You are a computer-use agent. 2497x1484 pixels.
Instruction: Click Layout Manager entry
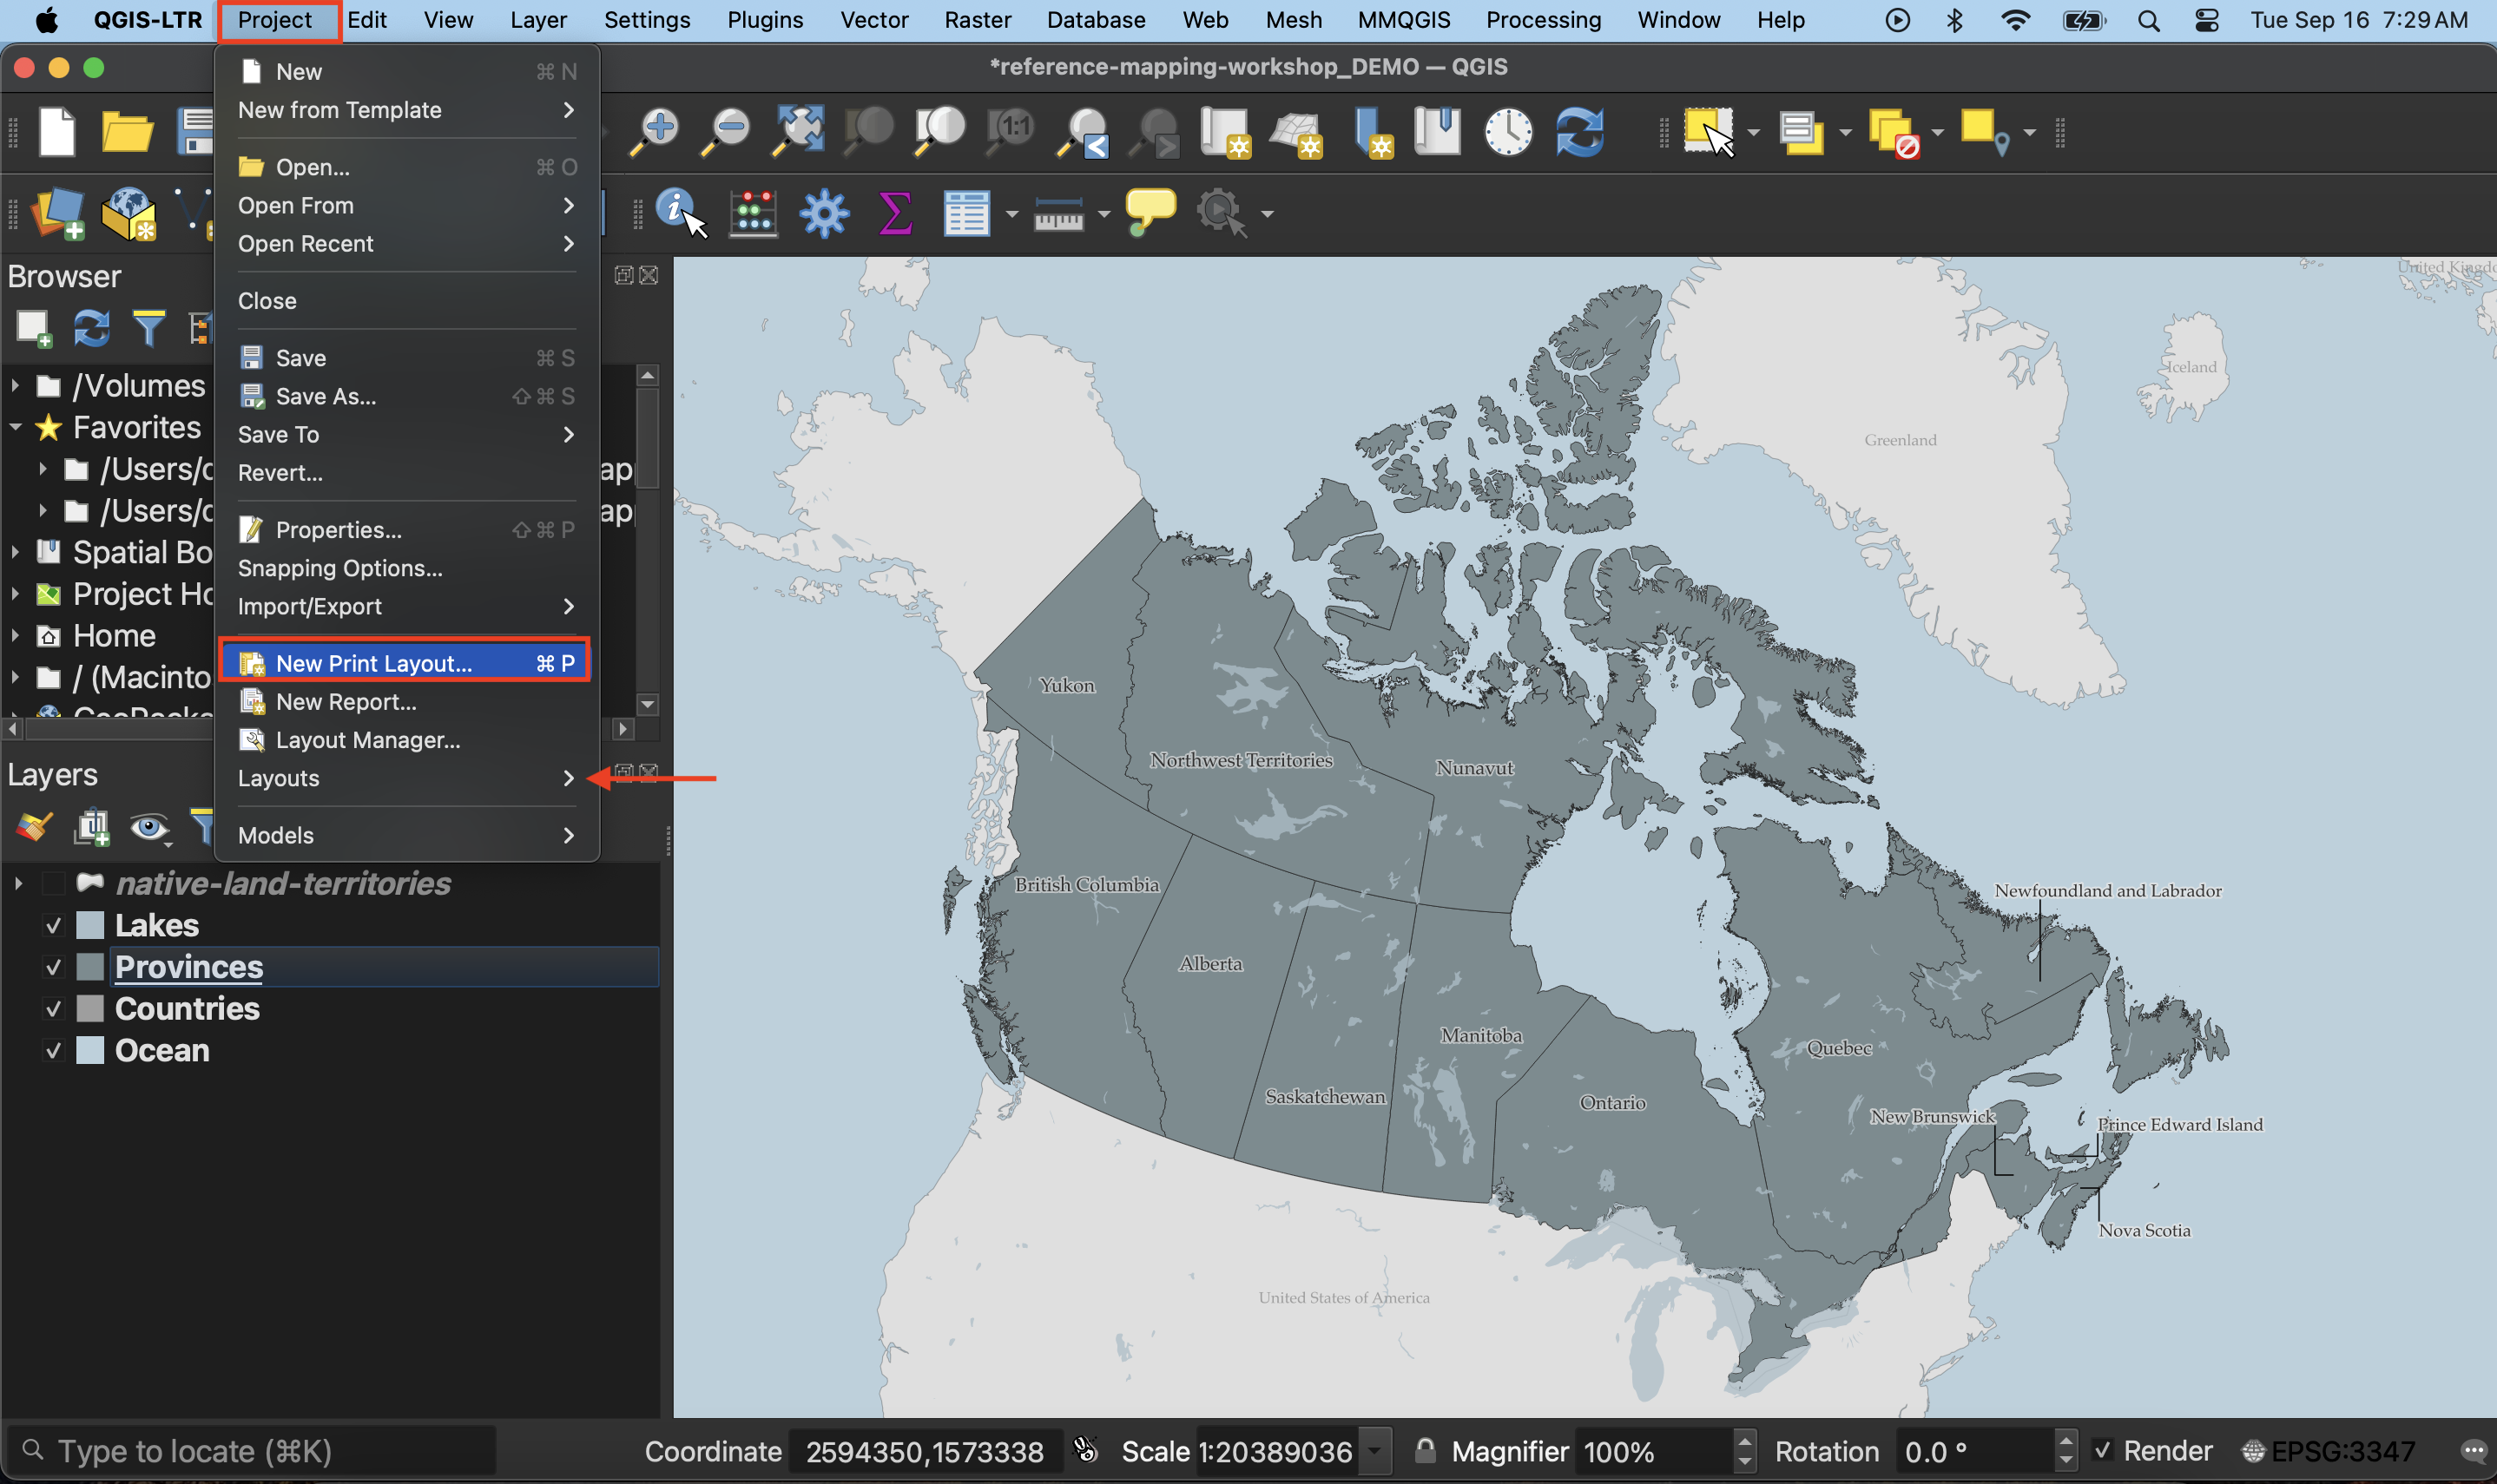pos(367,740)
